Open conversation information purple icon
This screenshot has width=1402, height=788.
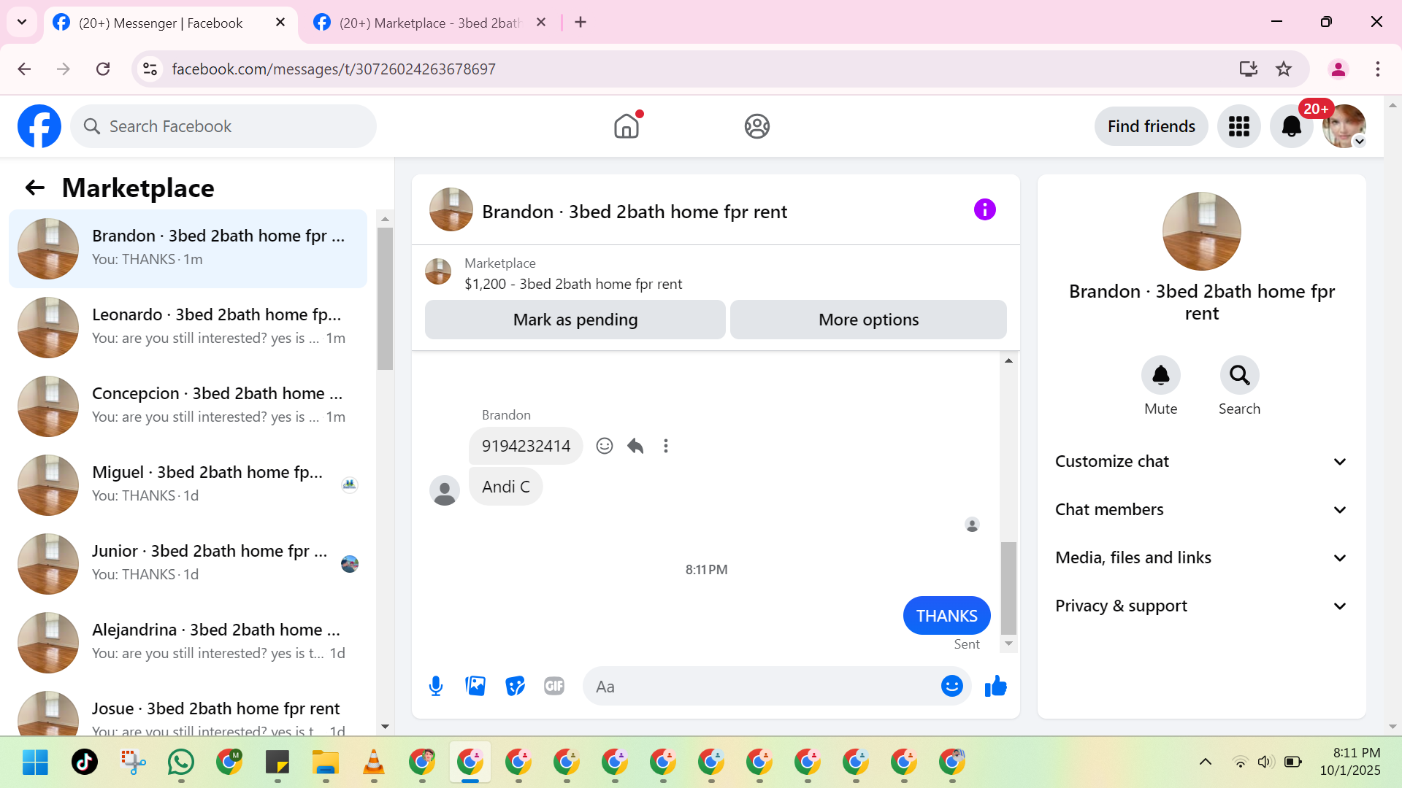point(984,210)
